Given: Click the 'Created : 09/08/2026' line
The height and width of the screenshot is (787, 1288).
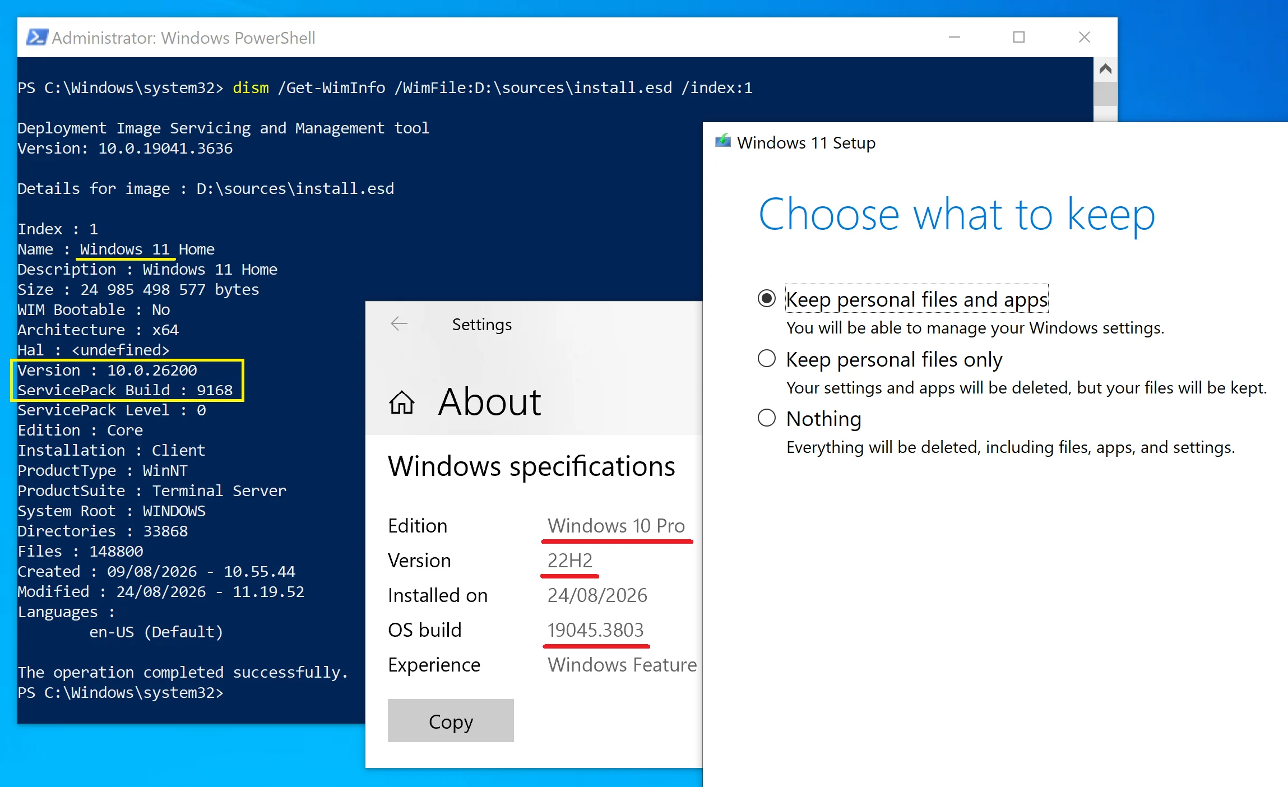Looking at the screenshot, I should click(x=156, y=572).
